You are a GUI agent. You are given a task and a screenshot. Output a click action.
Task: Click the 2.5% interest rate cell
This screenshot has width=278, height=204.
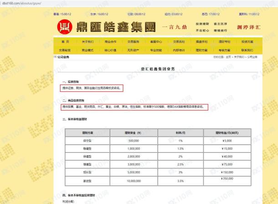click(180, 164)
